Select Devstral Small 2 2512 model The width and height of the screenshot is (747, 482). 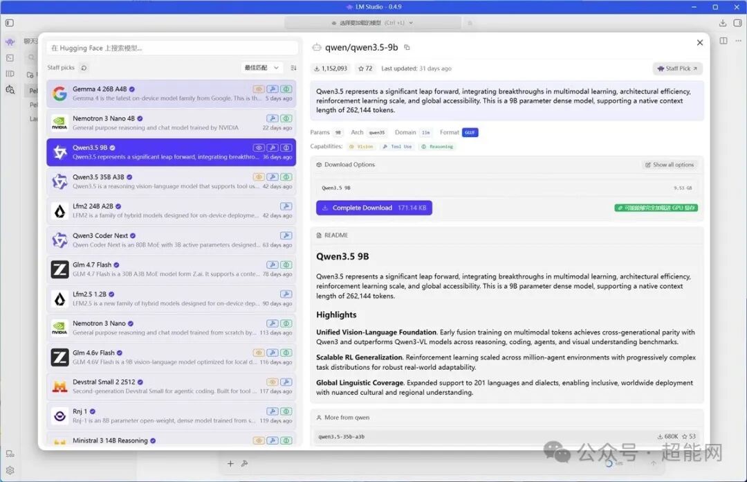coord(172,386)
